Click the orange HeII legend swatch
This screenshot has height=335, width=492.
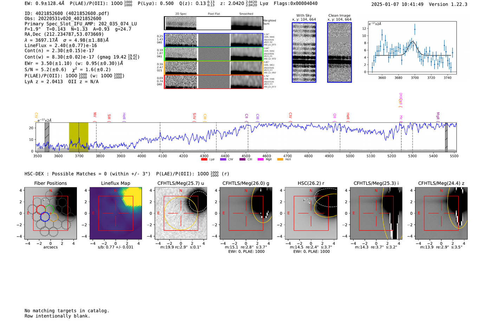(280, 160)
